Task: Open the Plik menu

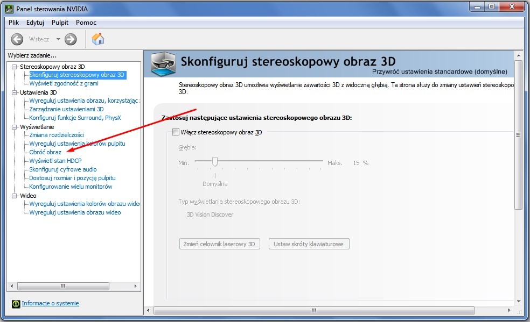Action: click(x=14, y=23)
